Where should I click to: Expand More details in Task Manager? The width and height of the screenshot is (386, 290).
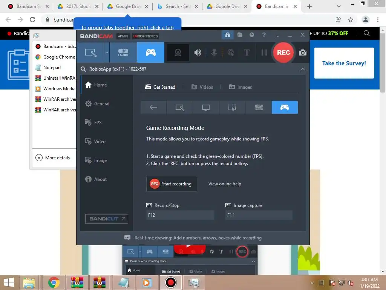53,157
